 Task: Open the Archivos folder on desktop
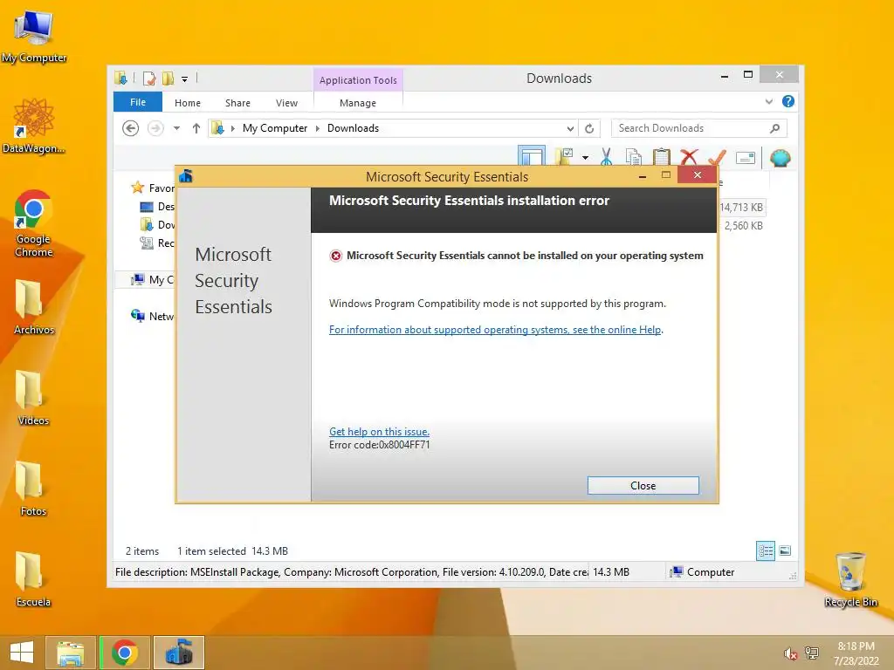pyautogui.click(x=34, y=308)
